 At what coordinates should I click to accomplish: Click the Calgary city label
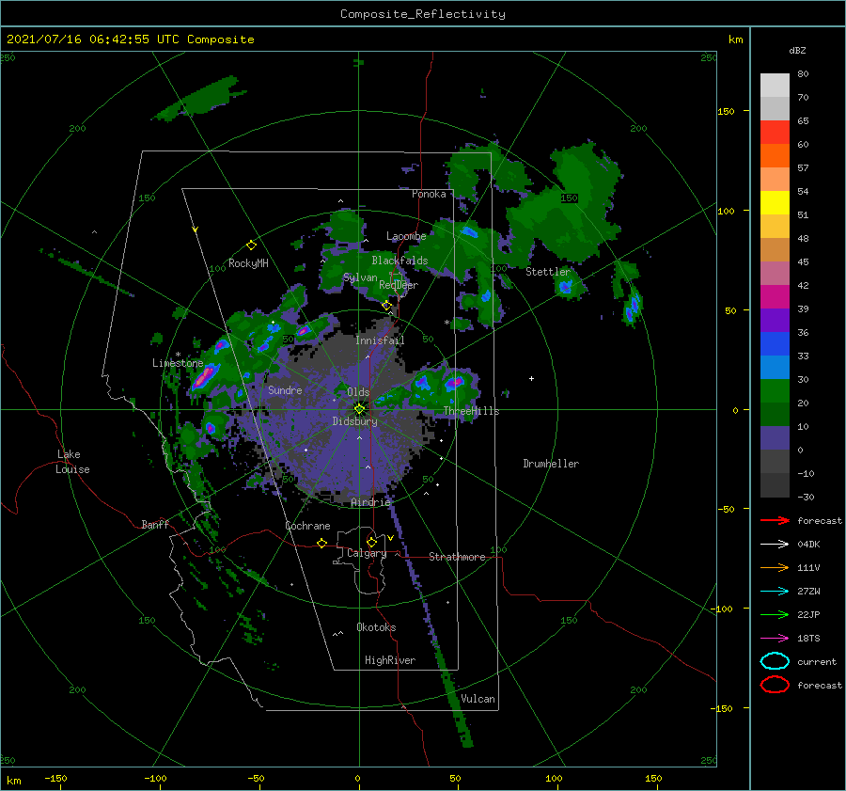367,553
